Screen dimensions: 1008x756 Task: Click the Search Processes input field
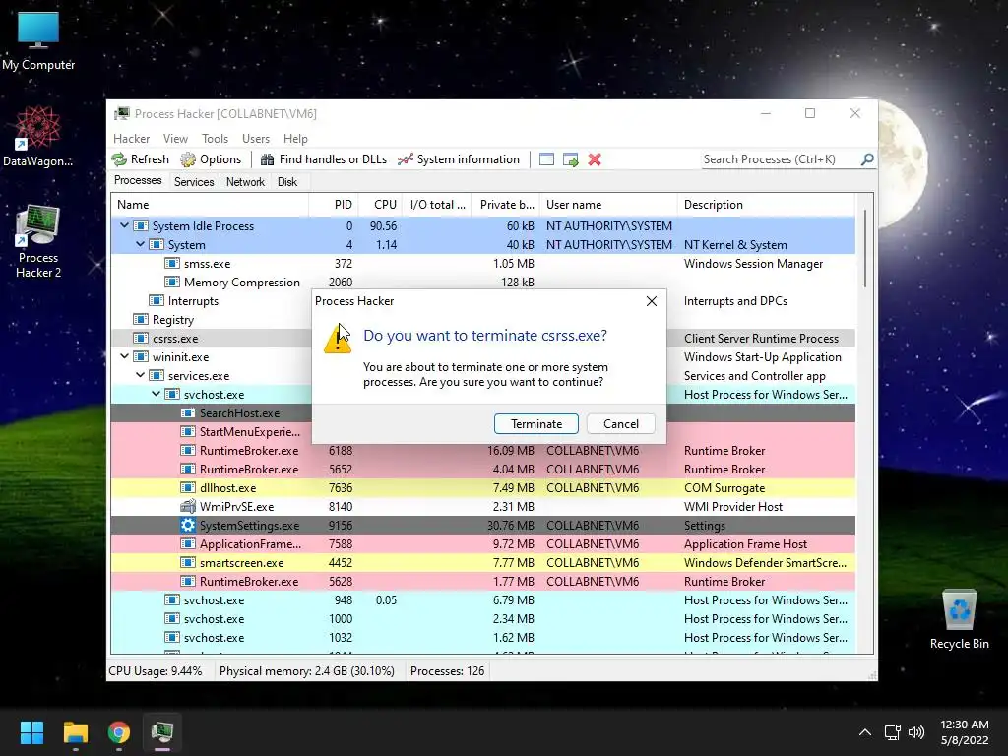(x=781, y=159)
